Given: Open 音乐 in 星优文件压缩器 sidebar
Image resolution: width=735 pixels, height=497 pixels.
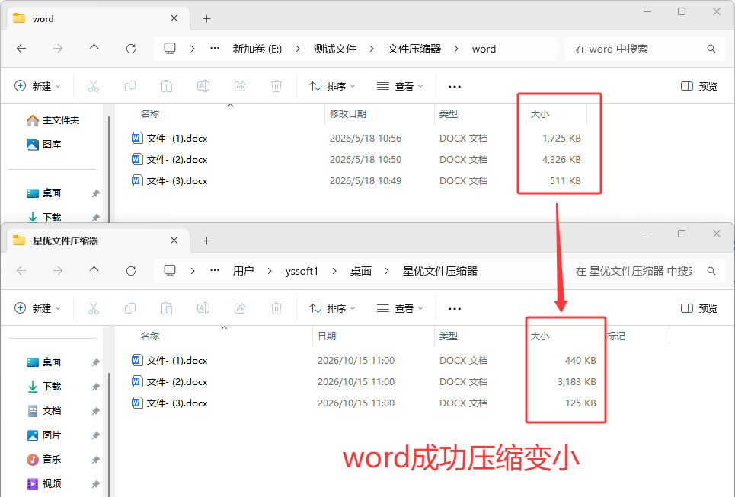Looking at the screenshot, I should [x=44, y=460].
